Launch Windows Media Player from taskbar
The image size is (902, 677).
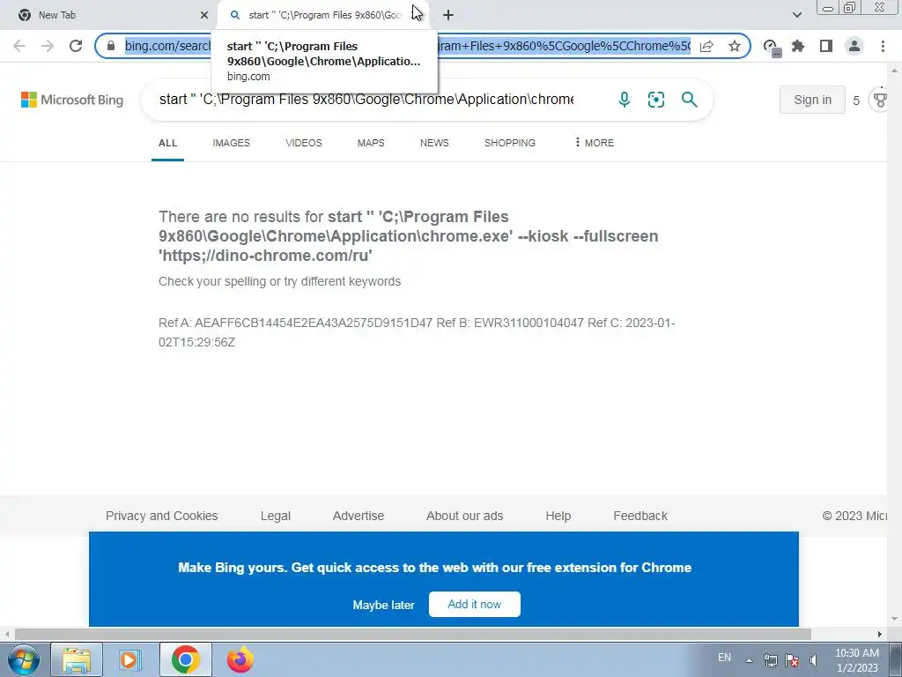[x=130, y=659]
